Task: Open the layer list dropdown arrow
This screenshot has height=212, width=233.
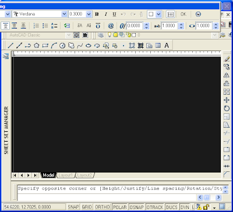Action: point(214,35)
